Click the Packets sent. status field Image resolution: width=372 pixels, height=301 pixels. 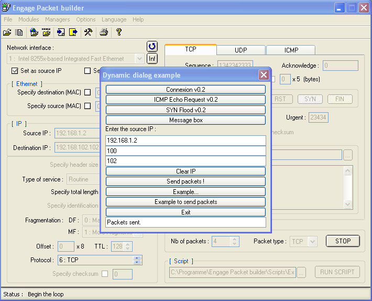185,222
